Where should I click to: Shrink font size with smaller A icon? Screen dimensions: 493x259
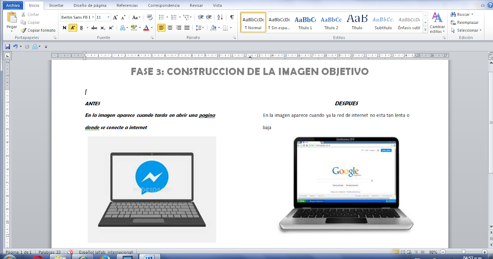pos(124,18)
